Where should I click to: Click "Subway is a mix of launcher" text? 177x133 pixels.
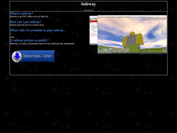point(24,44)
